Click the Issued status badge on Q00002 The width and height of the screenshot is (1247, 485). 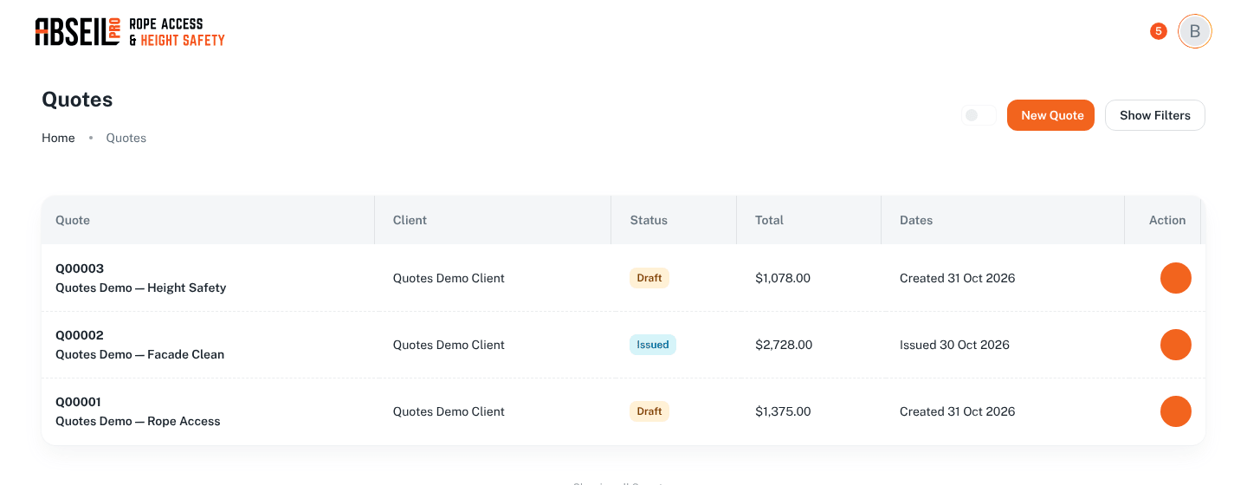point(653,345)
